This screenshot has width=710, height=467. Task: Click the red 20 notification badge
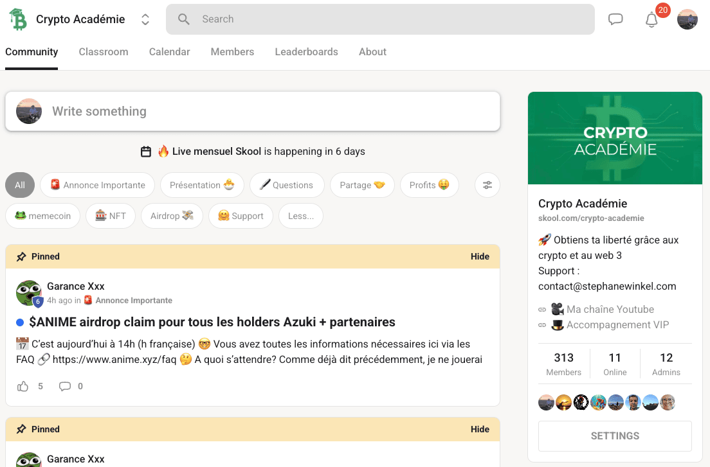[662, 10]
